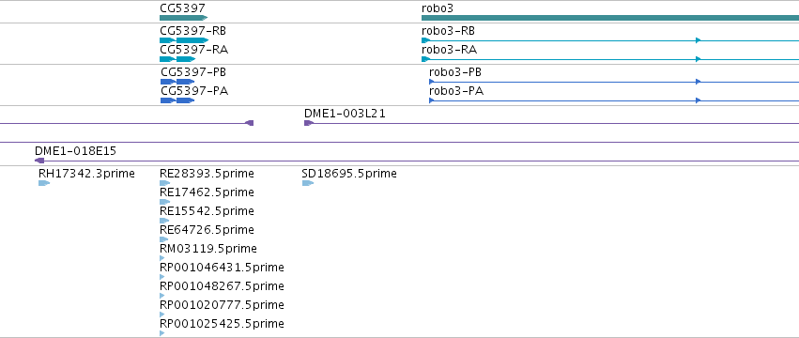Click DME1-018E15 clone end marker

click(x=39, y=161)
